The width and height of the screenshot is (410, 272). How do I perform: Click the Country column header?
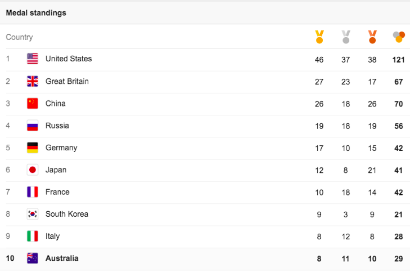click(19, 37)
